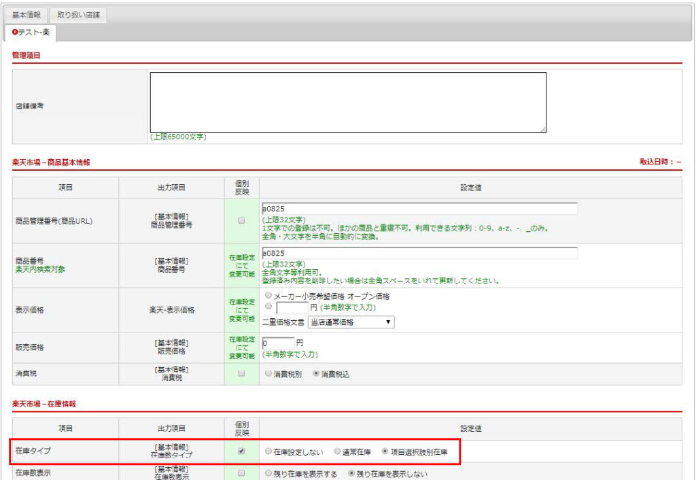The width and height of the screenshot is (696, 480).
Task: Toggle the 個別反映 checkbox for 消費税
Action: click(x=241, y=373)
